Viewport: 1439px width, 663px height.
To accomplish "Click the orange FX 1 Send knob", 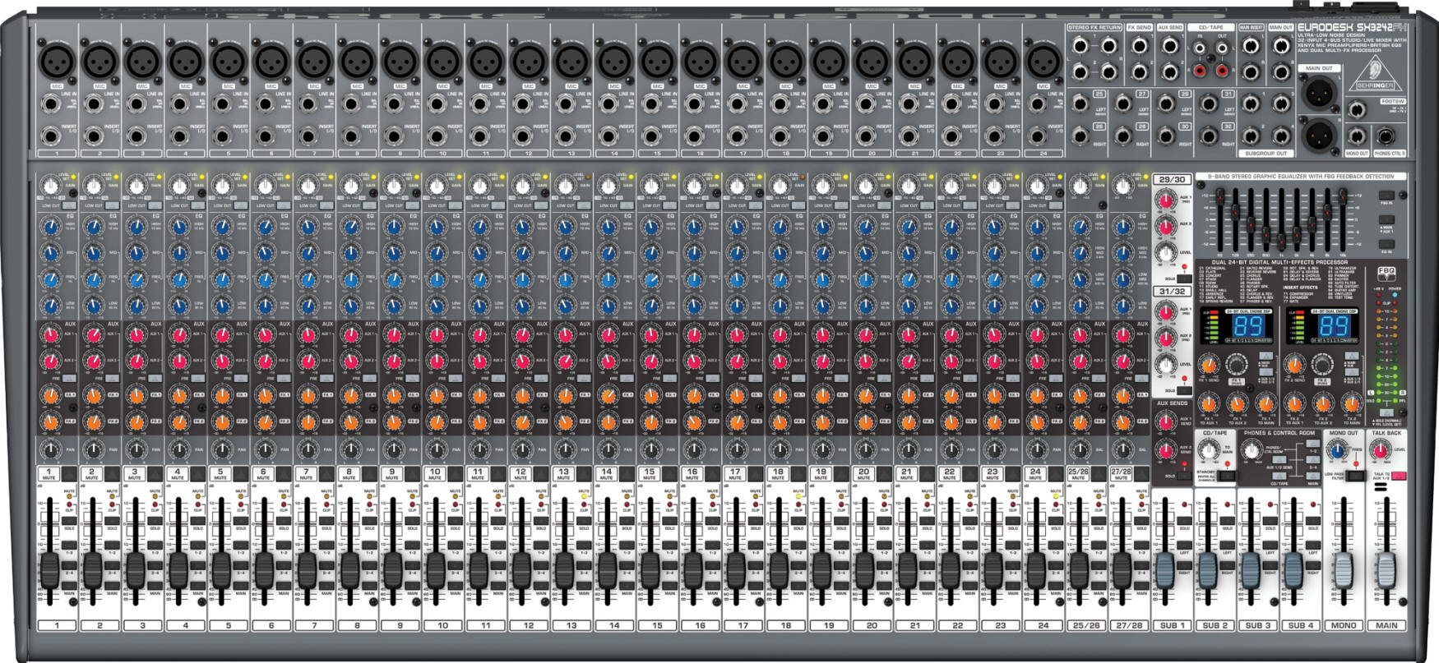I will [x=1208, y=365].
